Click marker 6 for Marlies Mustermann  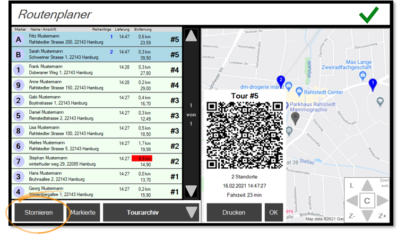[x=19, y=146]
